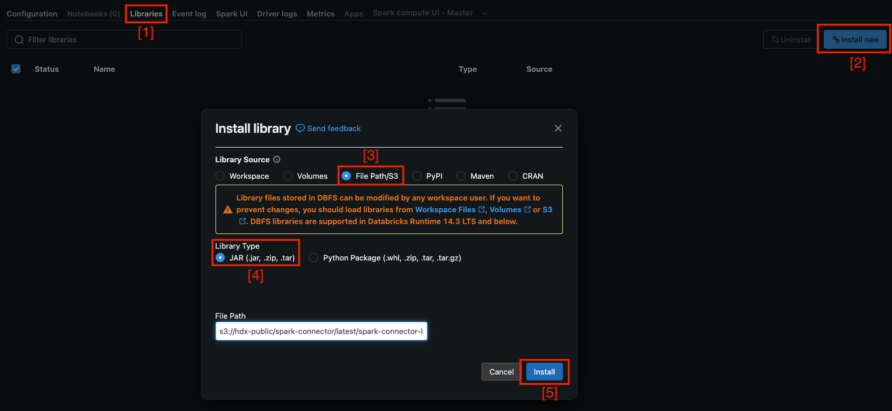Select the PyPI library source

pos(416,175)
